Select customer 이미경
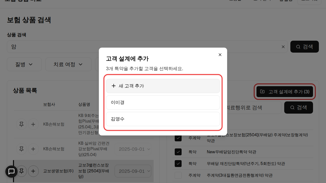Screen dimensions: 326x183 point(163,102)
